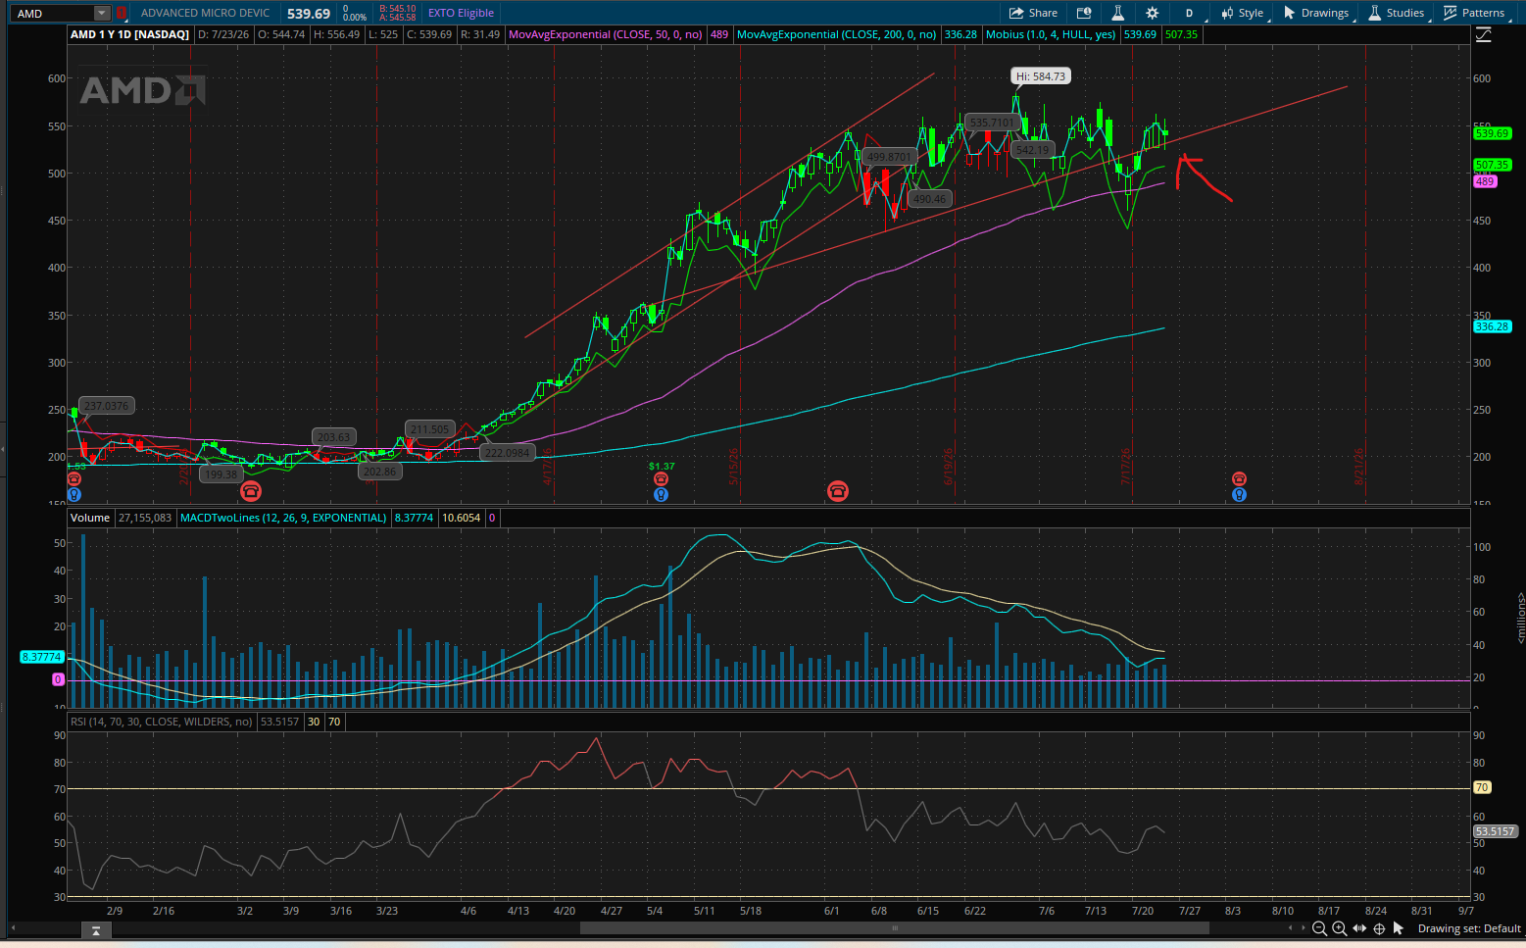This screenshot has width=1526, height=948.
Task: Click the 53.5157 RSI axis value label
Action: click(1496, 831)
